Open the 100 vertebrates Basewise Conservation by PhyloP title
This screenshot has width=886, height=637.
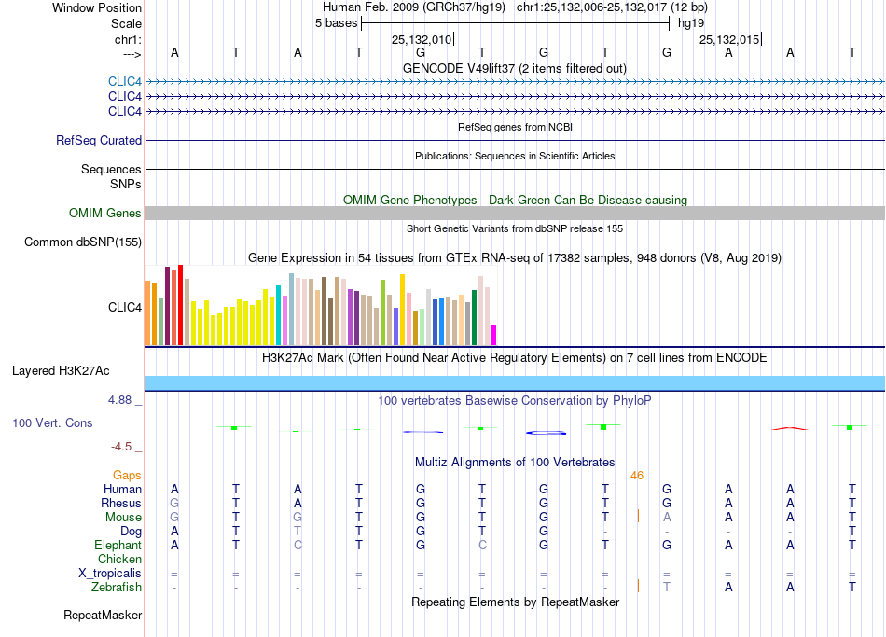coord(515,401)
